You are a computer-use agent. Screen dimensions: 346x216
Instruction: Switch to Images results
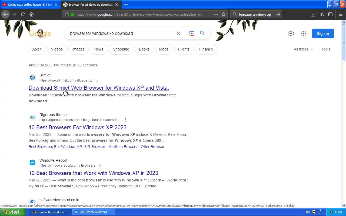78,49
